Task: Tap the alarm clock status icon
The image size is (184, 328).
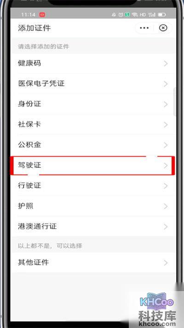Action: (121, 15)
